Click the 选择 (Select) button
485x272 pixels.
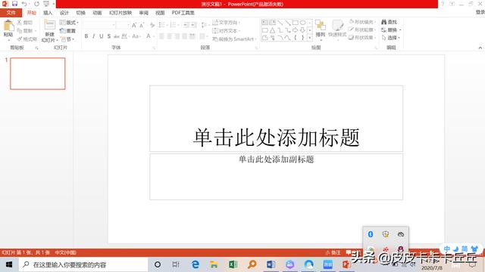tap(391, 38)
